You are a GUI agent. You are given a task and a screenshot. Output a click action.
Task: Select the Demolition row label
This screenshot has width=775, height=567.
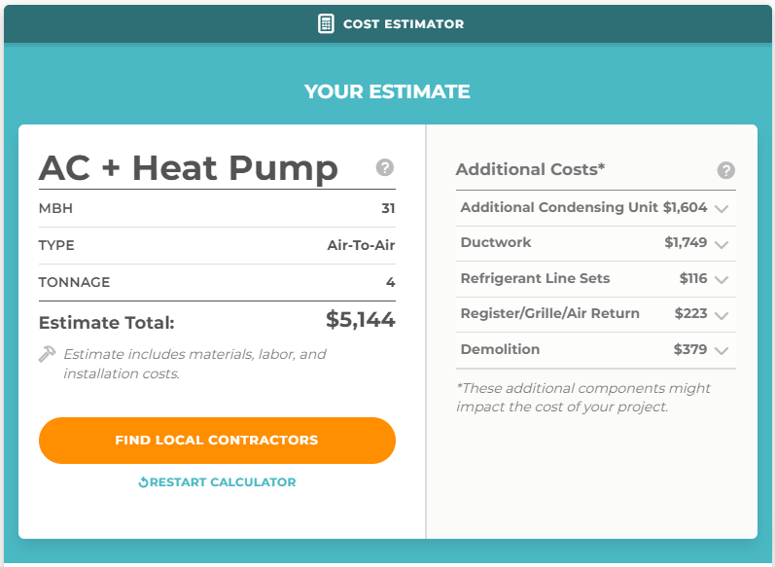(x=500, y=349)
